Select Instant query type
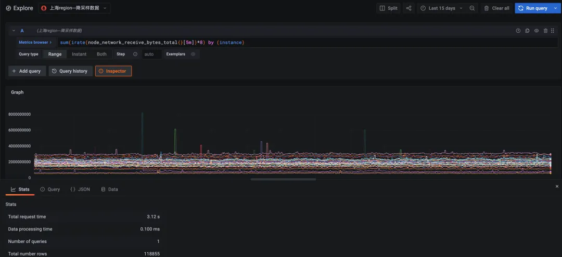562x257 pixels. 79,54
